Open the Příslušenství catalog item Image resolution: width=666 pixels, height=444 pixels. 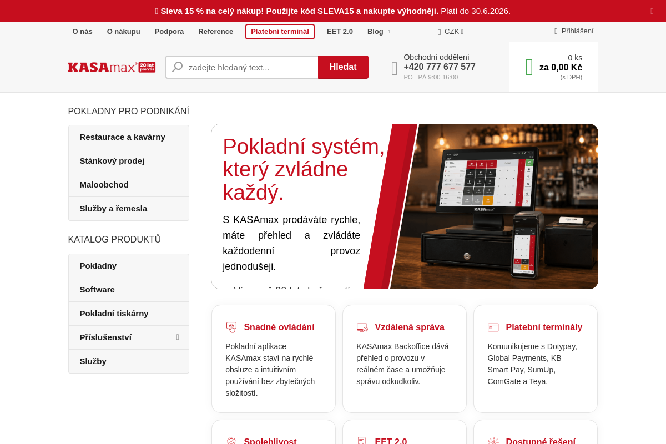[x=129, y=337]
